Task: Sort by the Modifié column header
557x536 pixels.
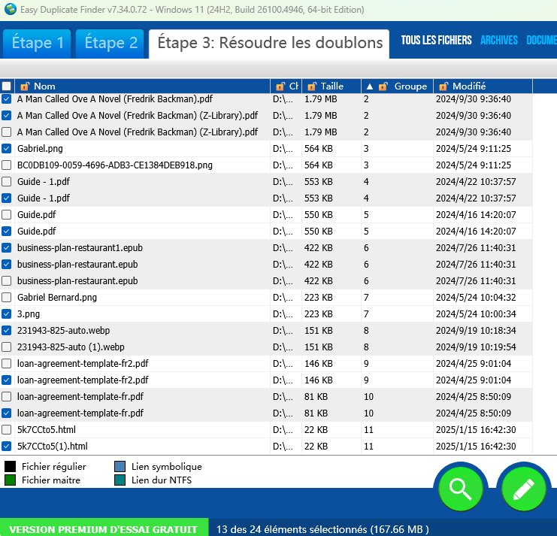Action: pyautogui.click(x=483, y=86)
